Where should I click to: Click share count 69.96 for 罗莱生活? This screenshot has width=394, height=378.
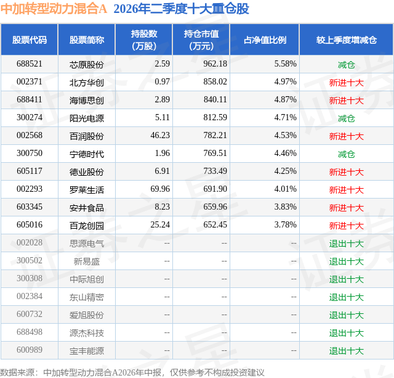tap(160, 189)
